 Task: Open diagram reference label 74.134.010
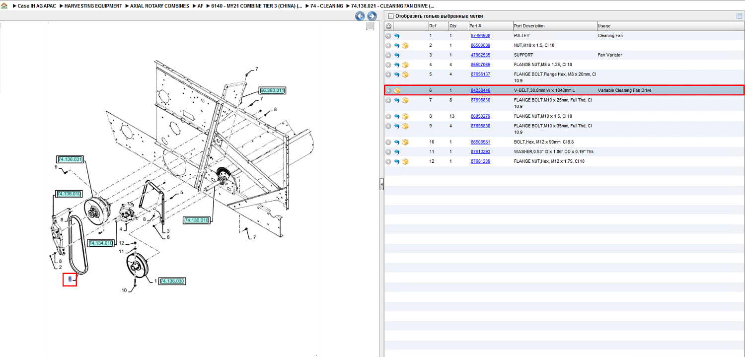click(x=100, y=243)
